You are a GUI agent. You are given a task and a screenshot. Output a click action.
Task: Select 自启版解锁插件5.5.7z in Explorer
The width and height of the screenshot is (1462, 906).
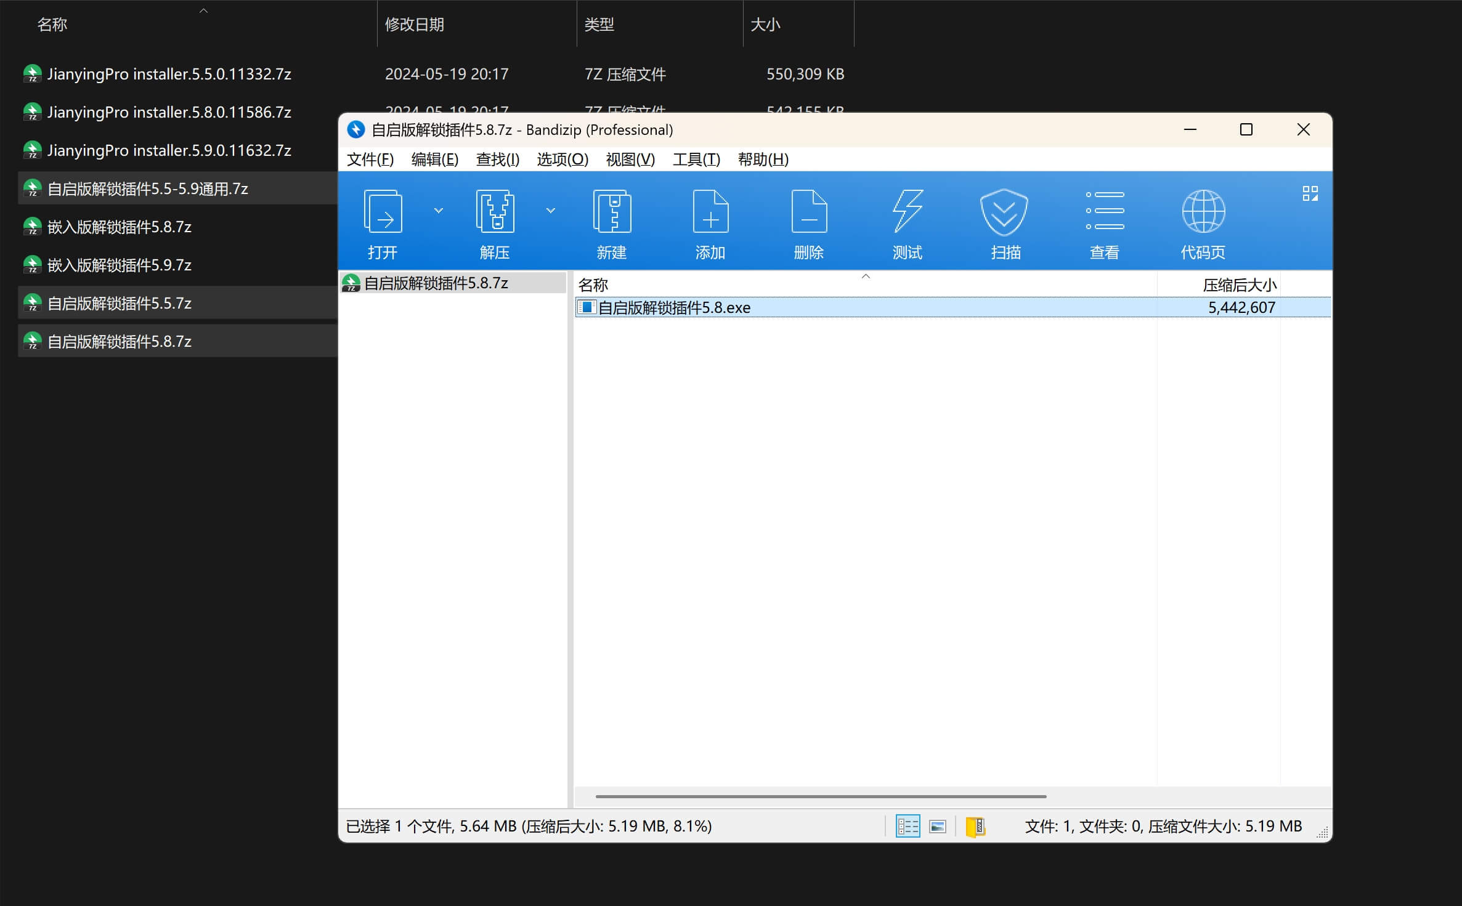[119, 303]
